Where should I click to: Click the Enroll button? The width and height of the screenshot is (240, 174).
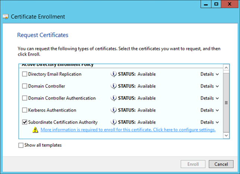(x=193, y=164)
